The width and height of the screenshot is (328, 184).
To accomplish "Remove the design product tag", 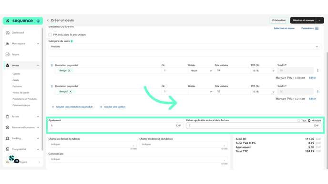I will point(69,71).
